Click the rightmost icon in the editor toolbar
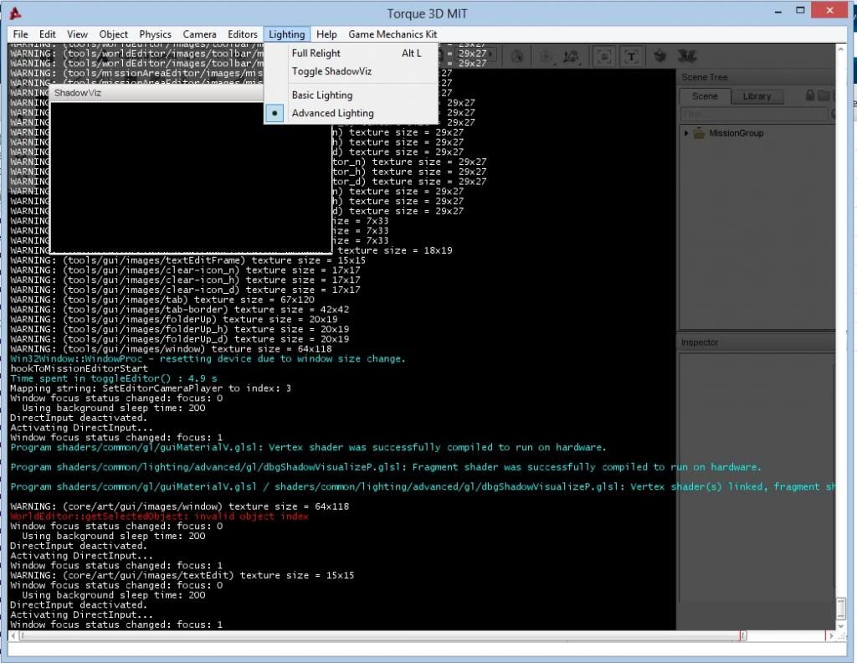This screenshot has height=663, width=857. (x=687, y=56)
